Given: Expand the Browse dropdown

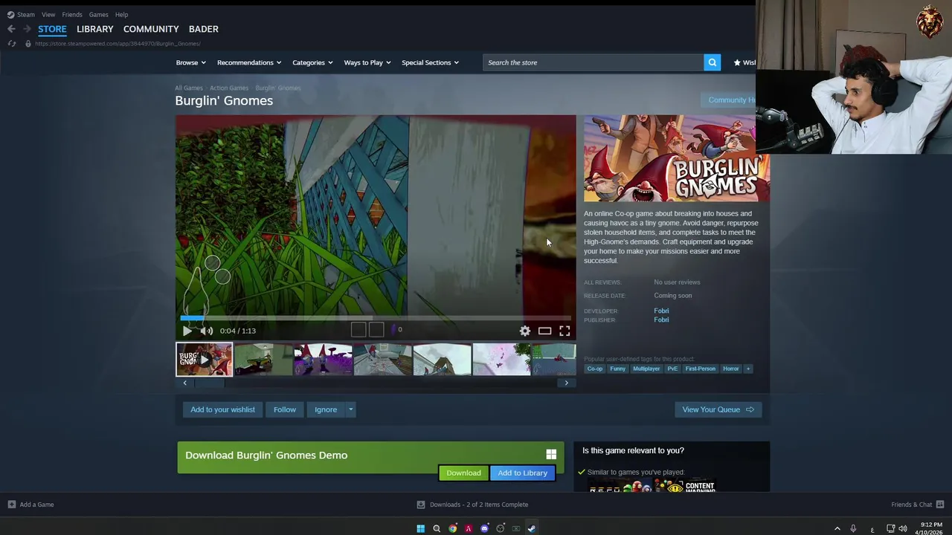Looking at the screenshot, I should (190, 62).
